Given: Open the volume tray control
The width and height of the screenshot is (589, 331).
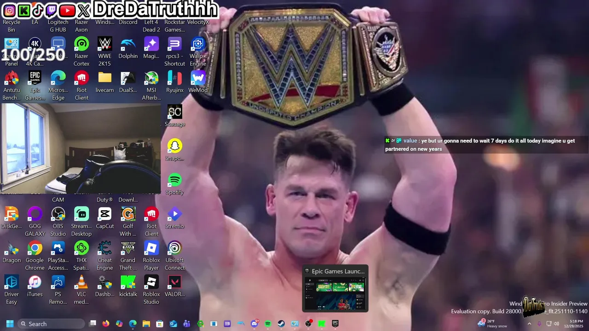Looking at the screenshot, I should pyautogui.click(x=556, y=324).
